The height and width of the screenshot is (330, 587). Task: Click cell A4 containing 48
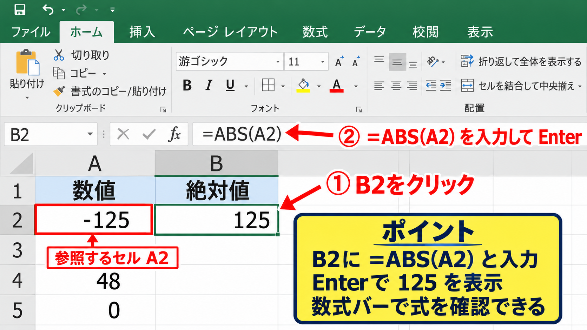tap(95, 281)
